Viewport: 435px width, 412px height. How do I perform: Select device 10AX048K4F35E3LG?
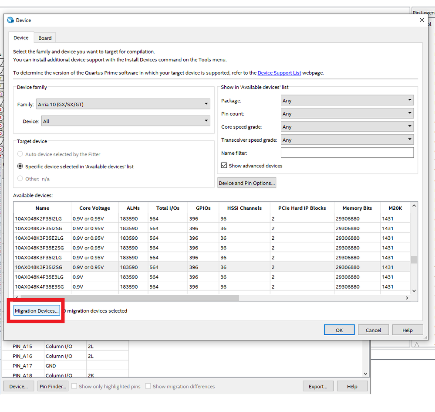[x=212, y=277]
